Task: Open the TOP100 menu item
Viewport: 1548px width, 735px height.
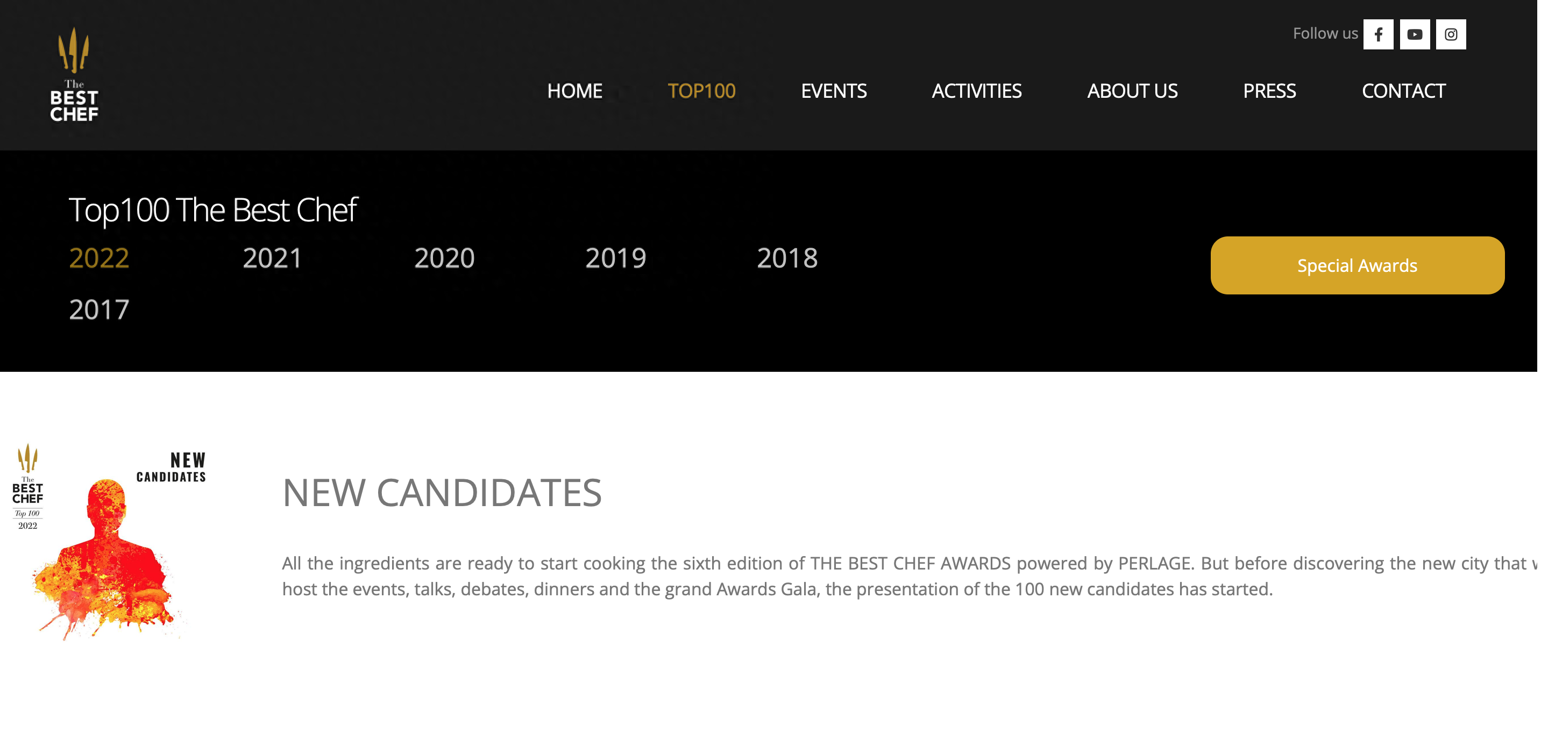Action: point(701,91)
